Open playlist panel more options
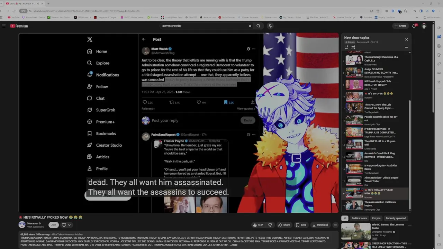The image size is (443, 249). (407, 47)
